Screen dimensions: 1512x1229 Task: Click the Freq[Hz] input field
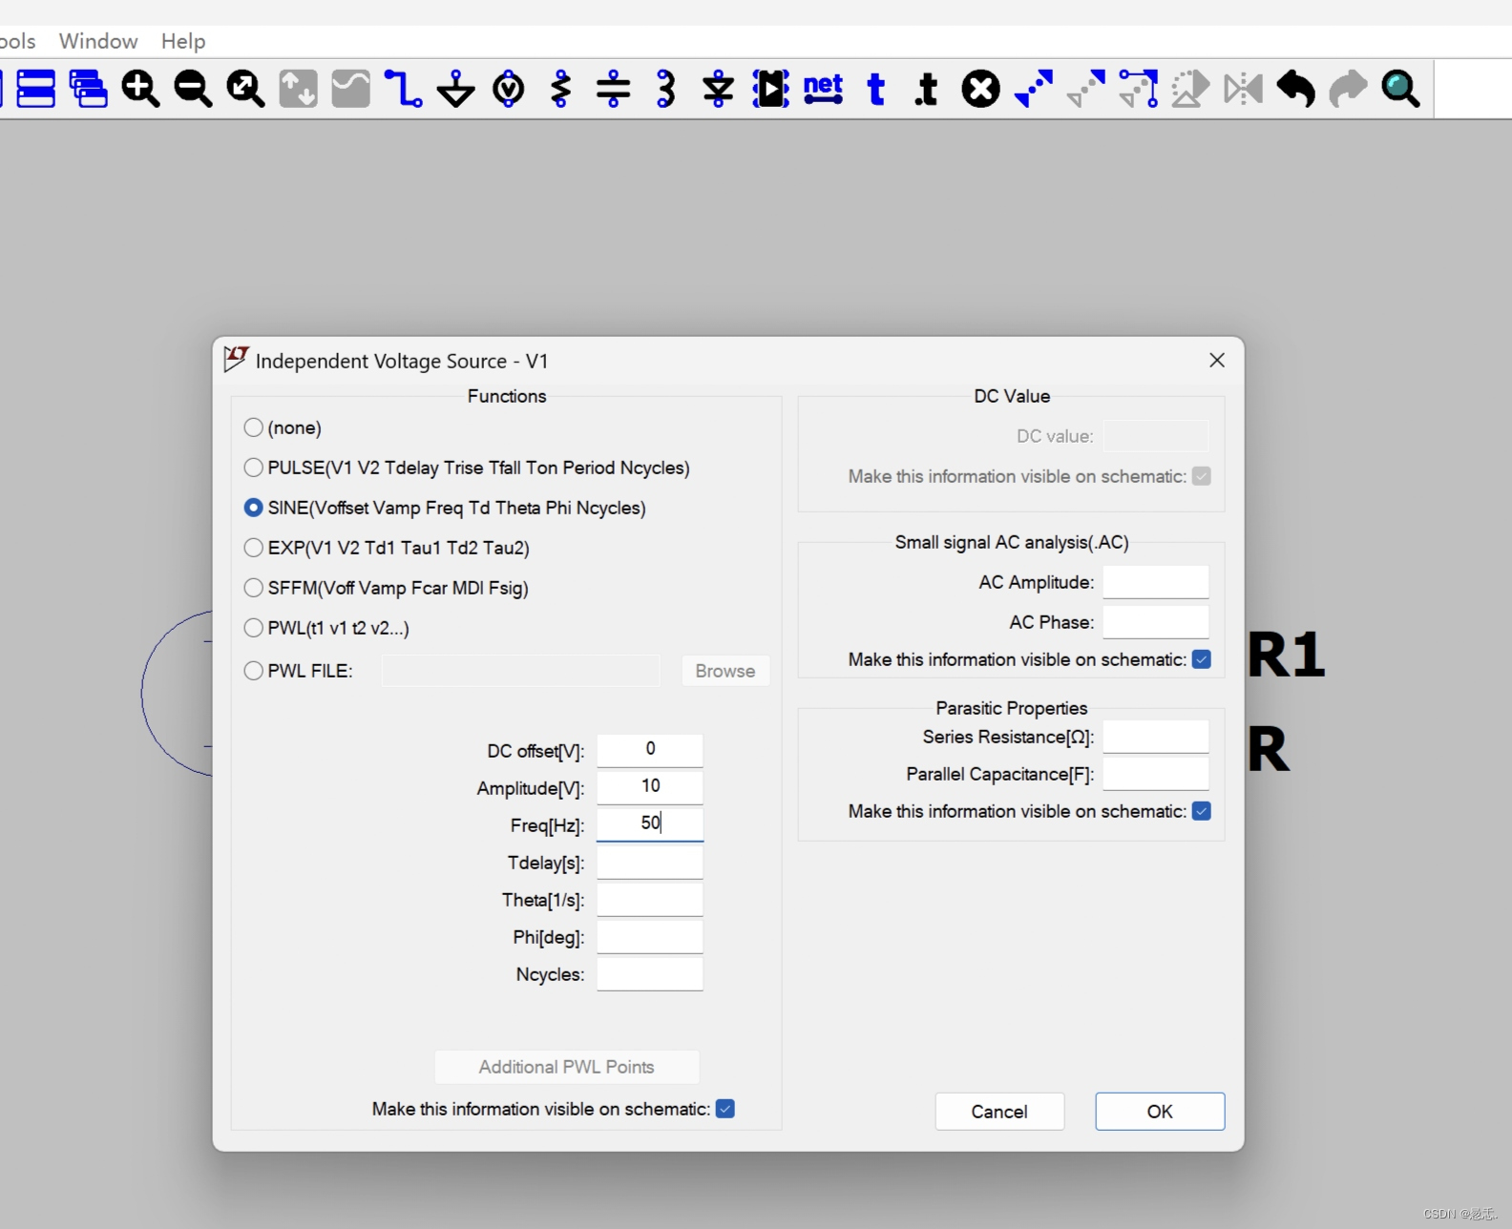[650, 824]
